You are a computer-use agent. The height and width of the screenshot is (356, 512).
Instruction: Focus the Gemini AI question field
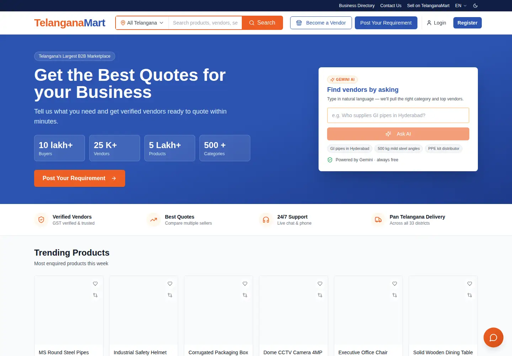(398, 115)
